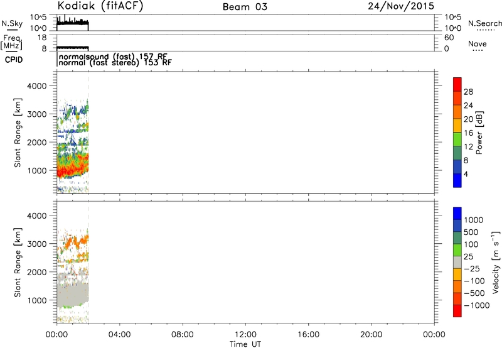This screenshot has width=502, height=348.
Task: Click the blue top of velocity color bar
Action: coord(457,214)
